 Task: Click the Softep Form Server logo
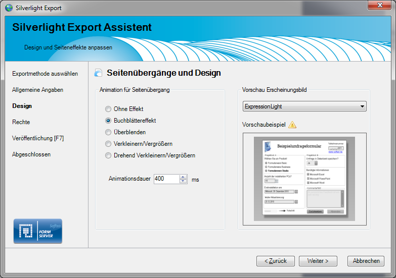[x=37, y=231]
